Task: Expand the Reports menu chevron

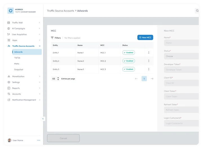Action: point(40,88)
